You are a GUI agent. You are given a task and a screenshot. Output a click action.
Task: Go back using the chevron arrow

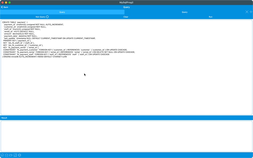click(2, 7)
